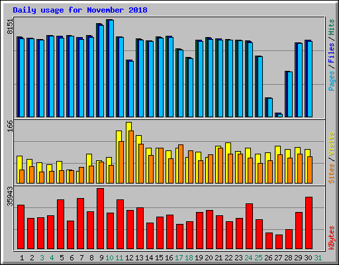This screenshot has width=339, height=265.
Task: Click the 'Sites' legend label
Action: tap(332, 174)
